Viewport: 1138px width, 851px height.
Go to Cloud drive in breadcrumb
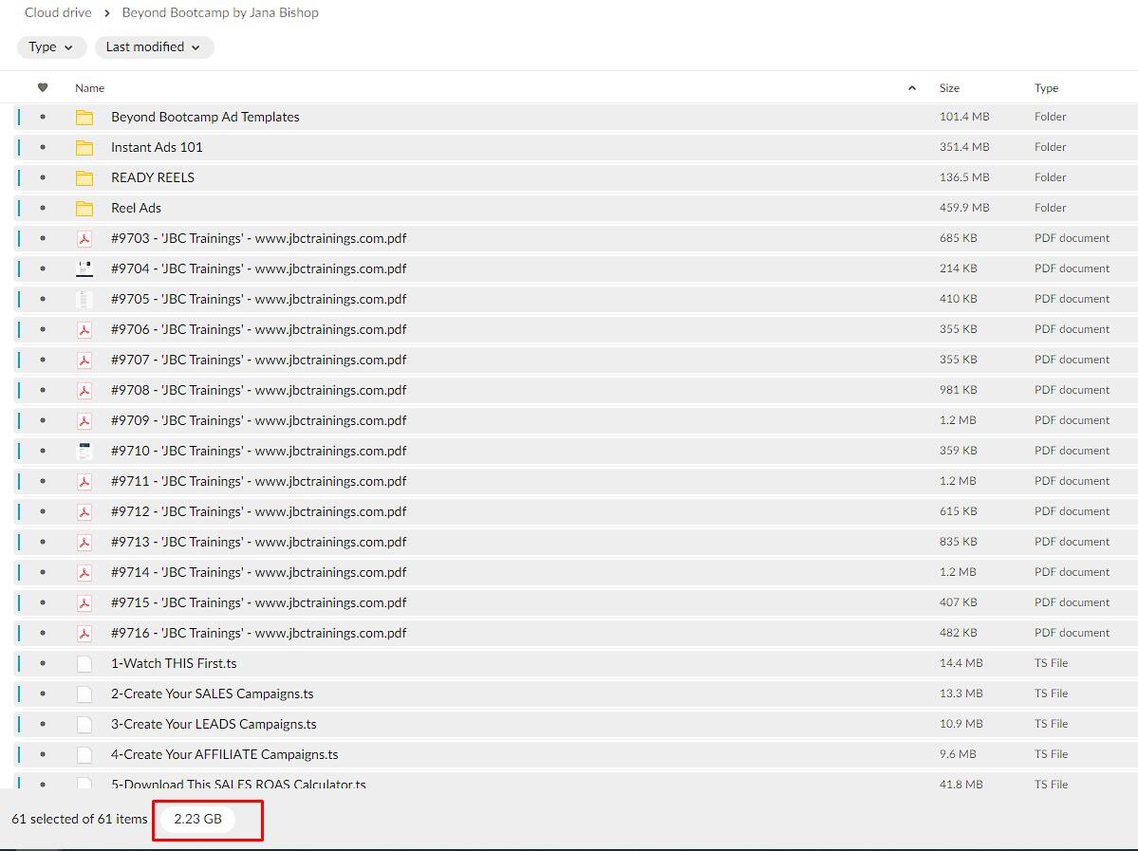(x=58, y=13)
